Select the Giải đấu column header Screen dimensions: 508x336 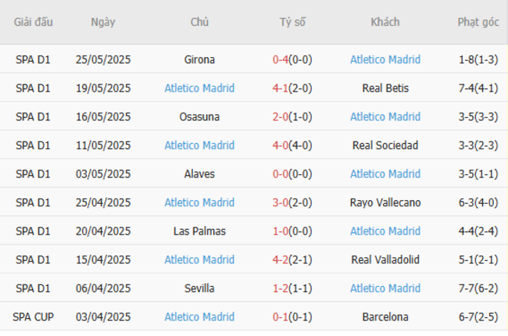pyautogui.click(x=33, y=22)
